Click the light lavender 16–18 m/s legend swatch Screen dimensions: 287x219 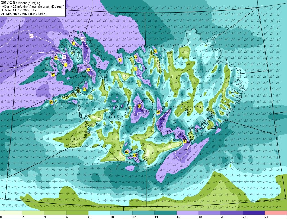pos(187,213)
